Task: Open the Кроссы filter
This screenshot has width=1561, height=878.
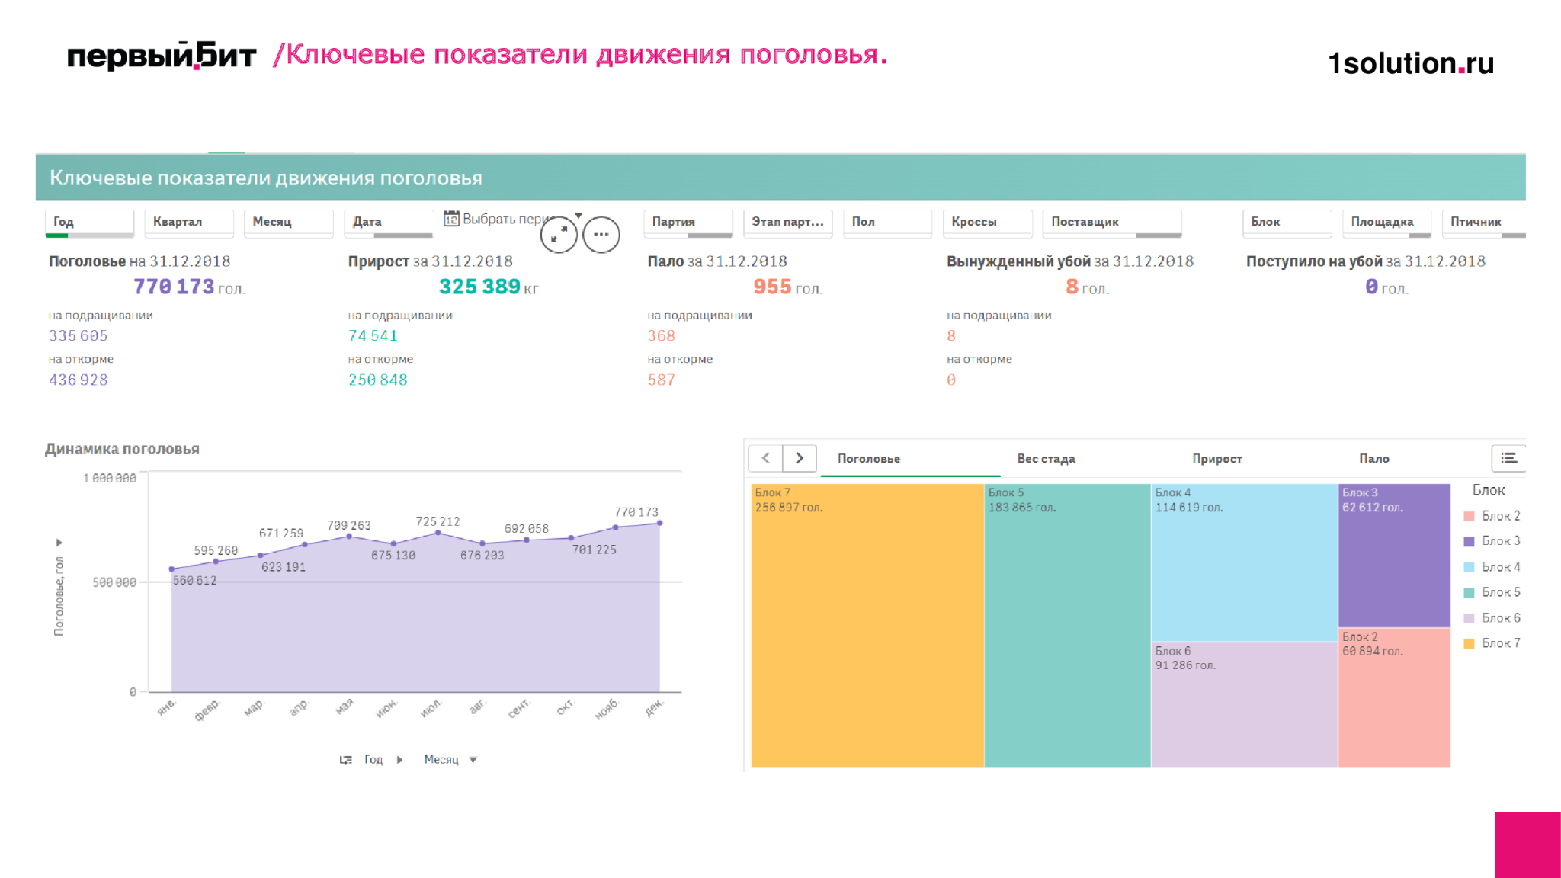Action: (x=988, y=223)
